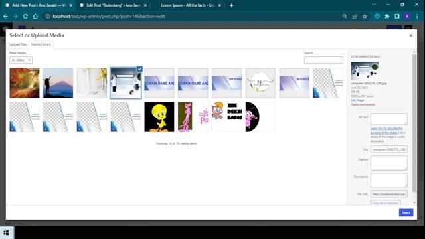Click the browser address bar URL

click(108, 16)
